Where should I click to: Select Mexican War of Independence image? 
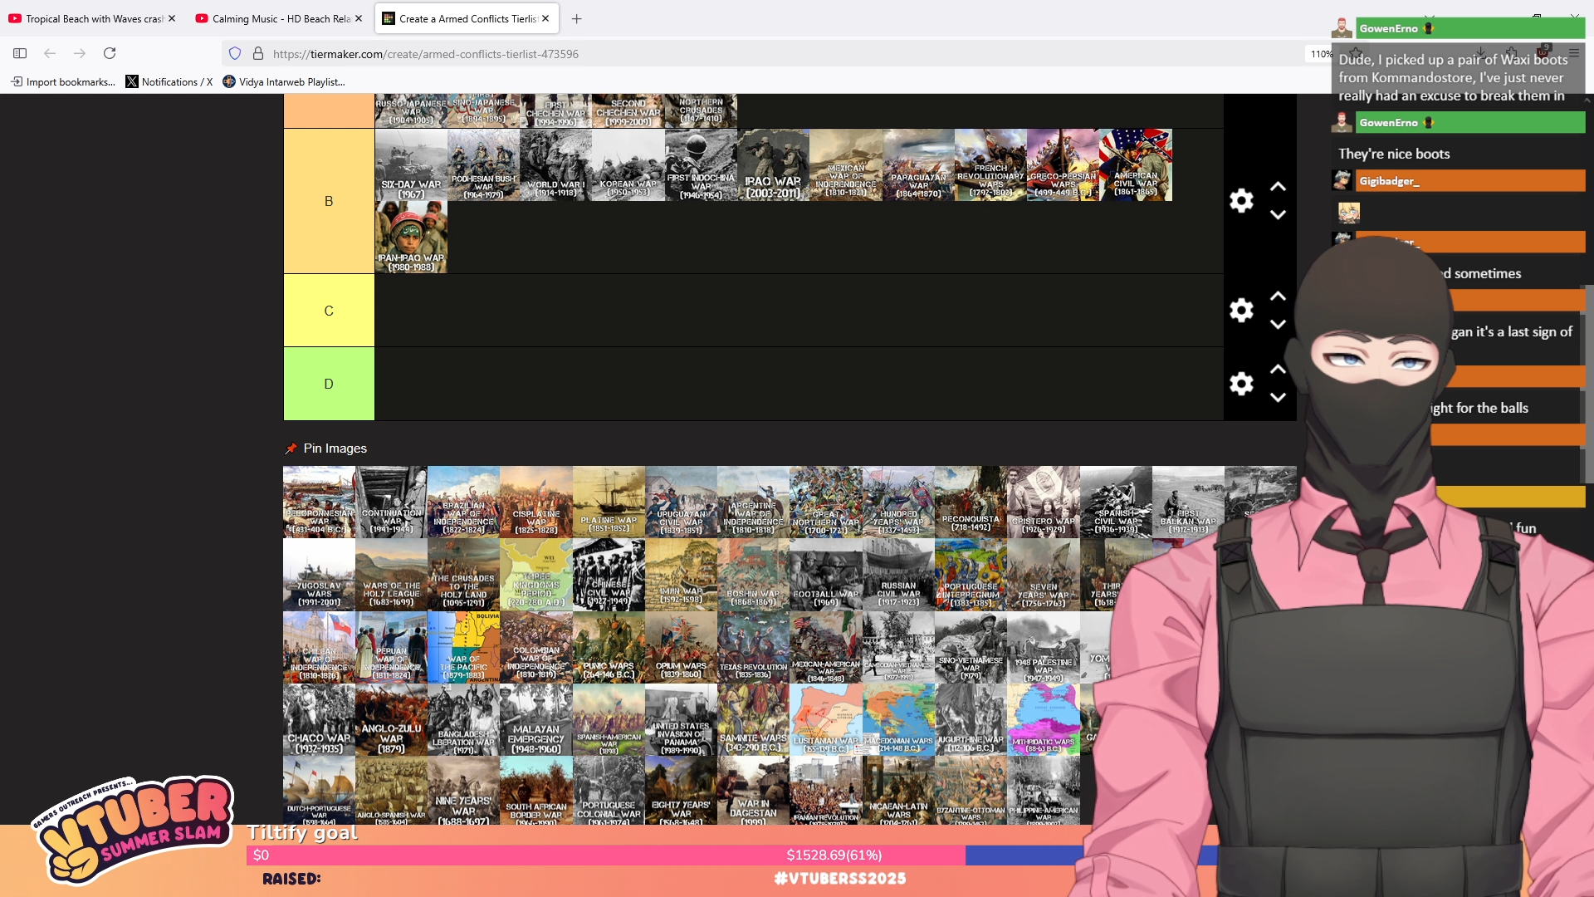(846, 164)
